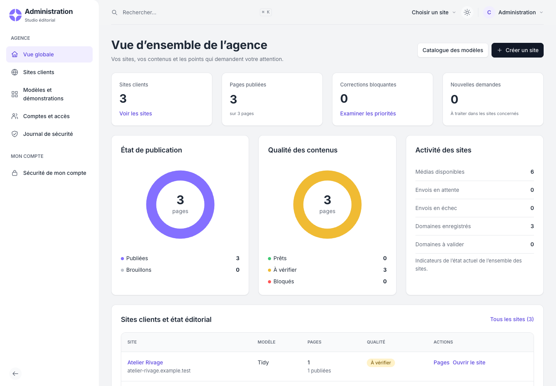Go to Sites clients in sidebar
The image size is (556, 386).
click(x=49, y=72)
